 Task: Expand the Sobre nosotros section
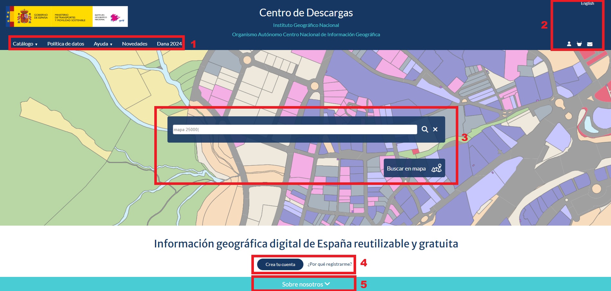[306, 284]
